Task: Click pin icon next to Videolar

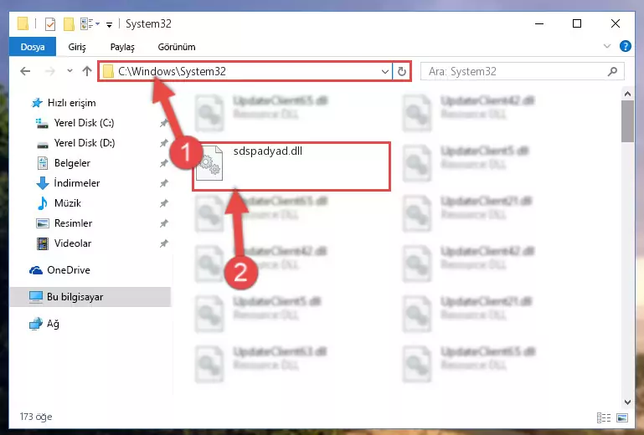Action: coord(163,243)
